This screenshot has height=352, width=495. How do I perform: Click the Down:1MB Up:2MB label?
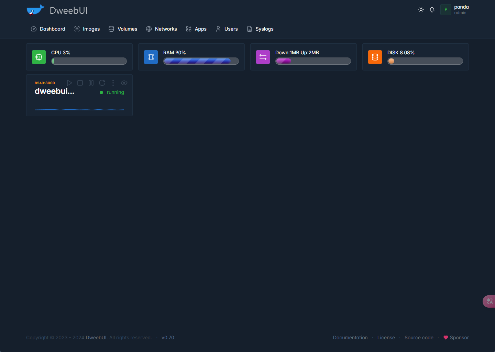[297, 53]
